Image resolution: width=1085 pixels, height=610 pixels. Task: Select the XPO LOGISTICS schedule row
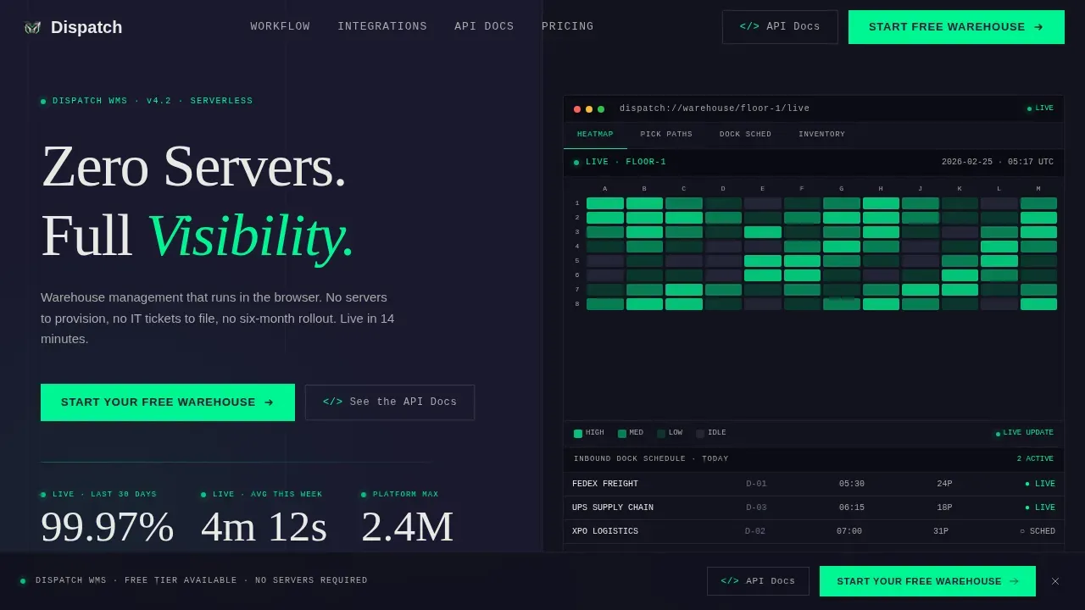tap(814, 531)
